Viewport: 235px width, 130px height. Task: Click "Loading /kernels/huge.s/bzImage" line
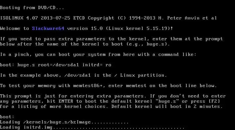(45, 122)
